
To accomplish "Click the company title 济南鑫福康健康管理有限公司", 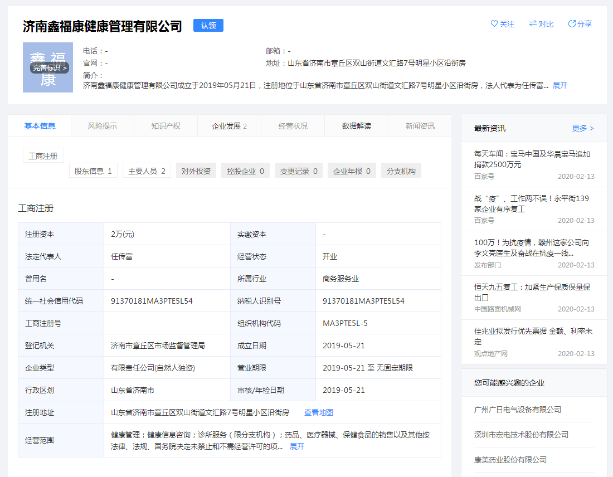I will click(103, 26).
